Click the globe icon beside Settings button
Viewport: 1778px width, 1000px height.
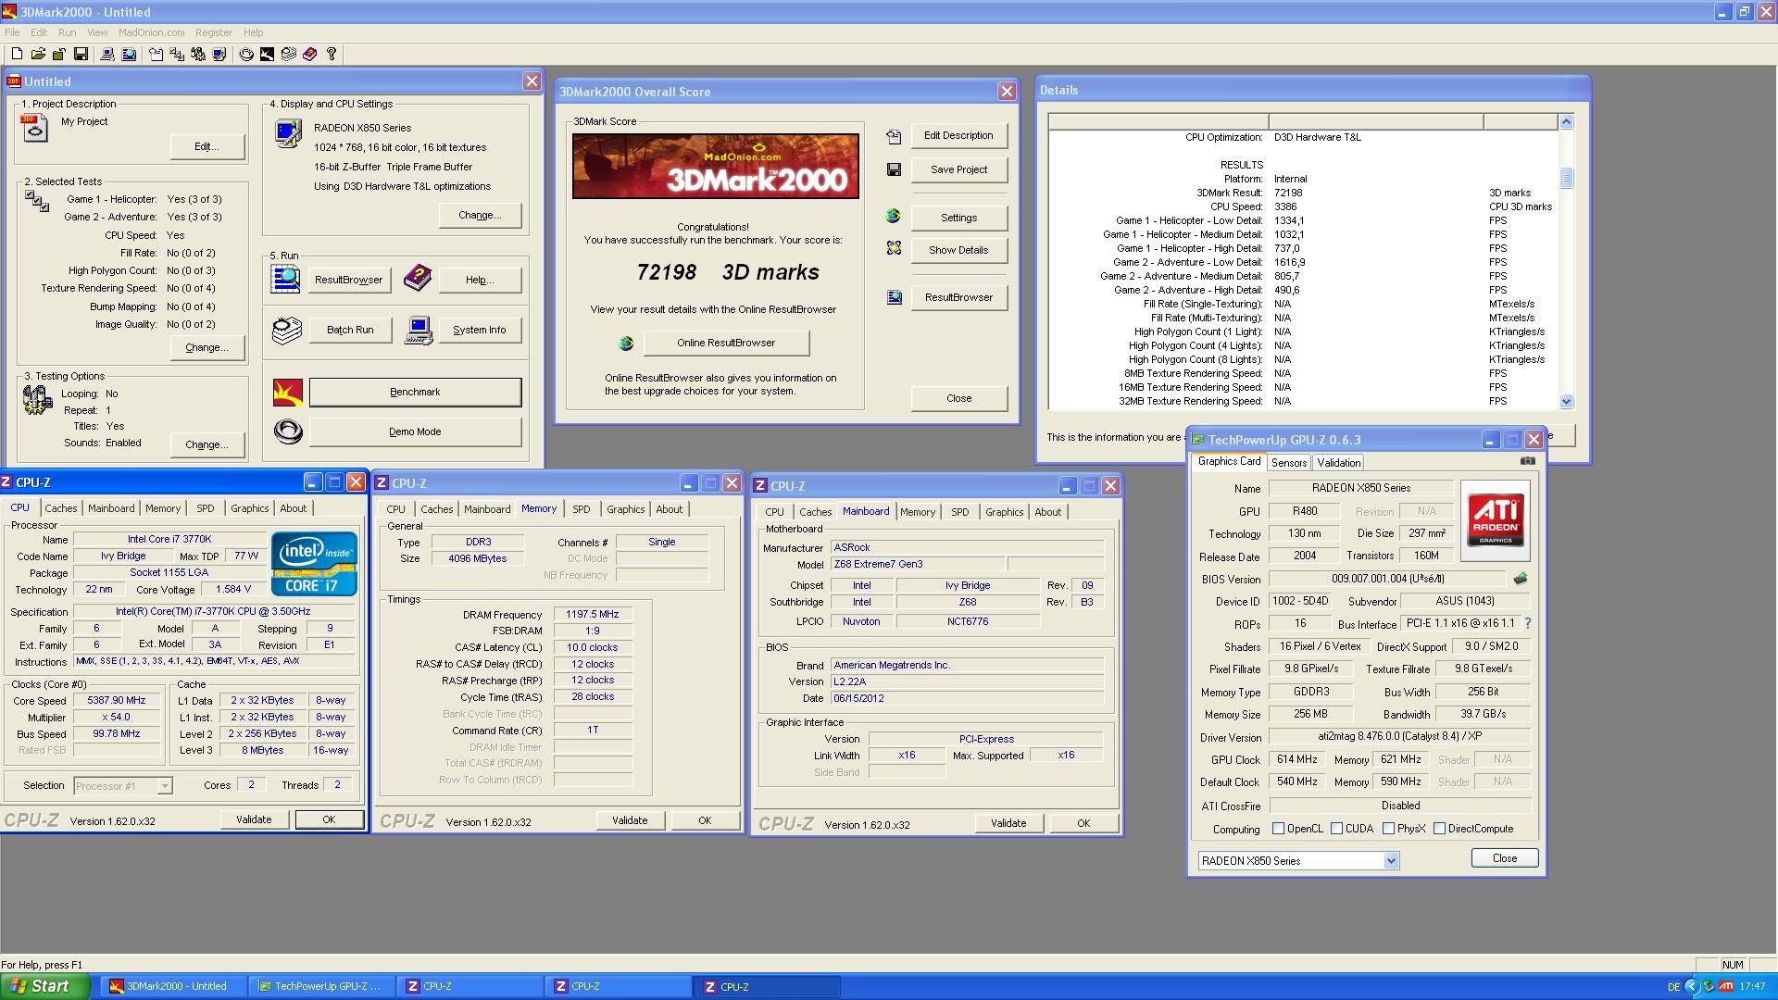click(893, 216)
